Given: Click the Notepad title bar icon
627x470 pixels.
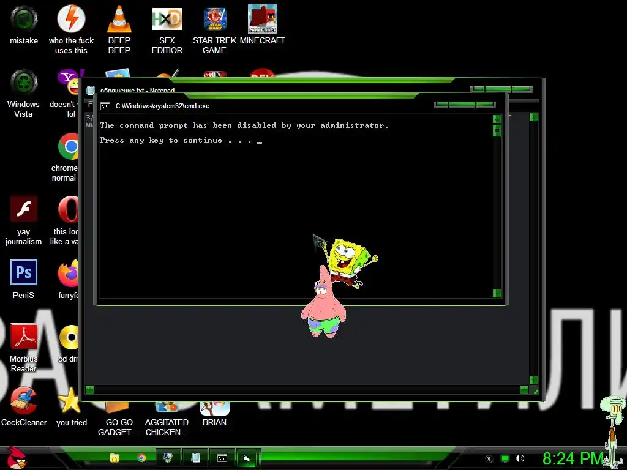Looking at the screenshot, I should coord(91,91).
